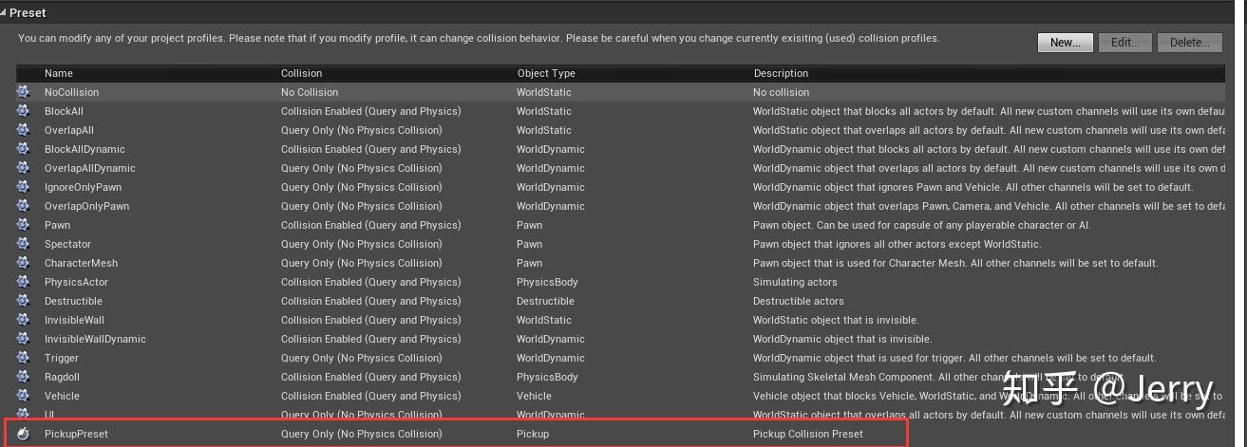
Task: Click the Edit... preset button
Action: pos(1125,43)
